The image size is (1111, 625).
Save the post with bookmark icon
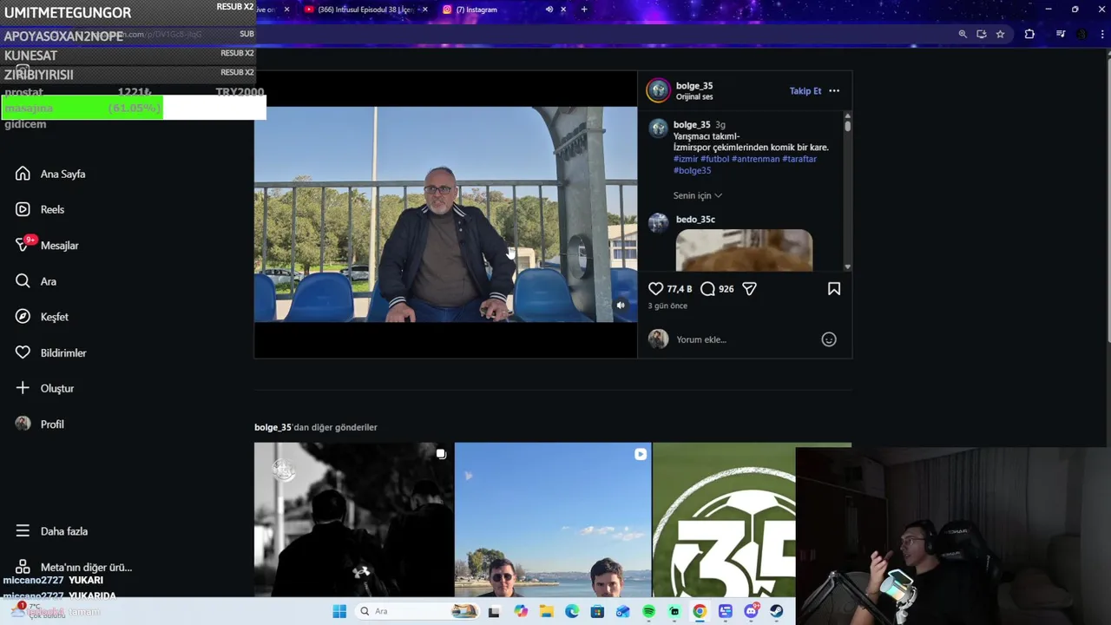point(834,288)
